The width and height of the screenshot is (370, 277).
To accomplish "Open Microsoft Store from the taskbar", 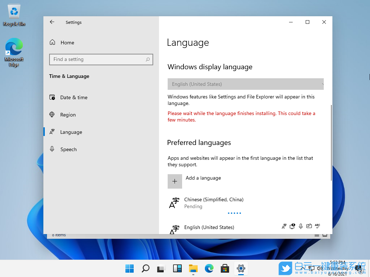I will pyautogui.click(x=225, y=268).
